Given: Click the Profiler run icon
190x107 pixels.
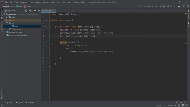Looking at the screenshot, I should point(168,7).
